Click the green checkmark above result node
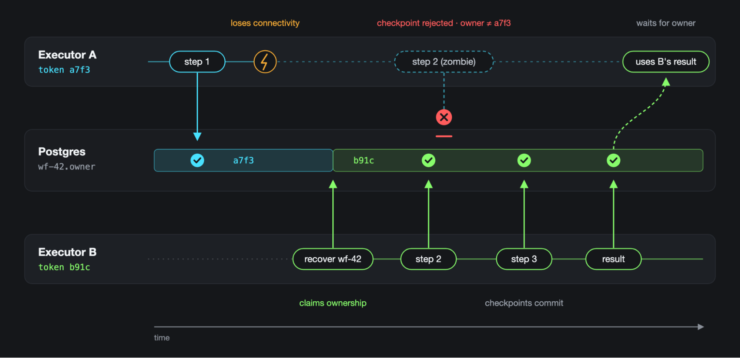This screenshot has height=358, width=740. [x=613, y=160]
